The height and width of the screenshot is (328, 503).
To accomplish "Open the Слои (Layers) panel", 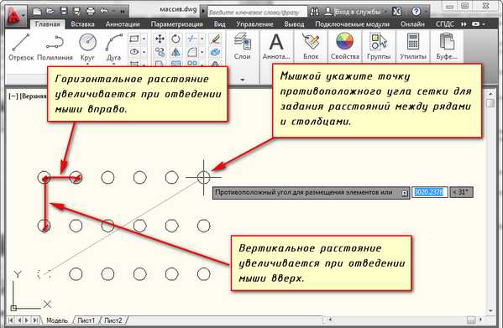I will 242,46.
